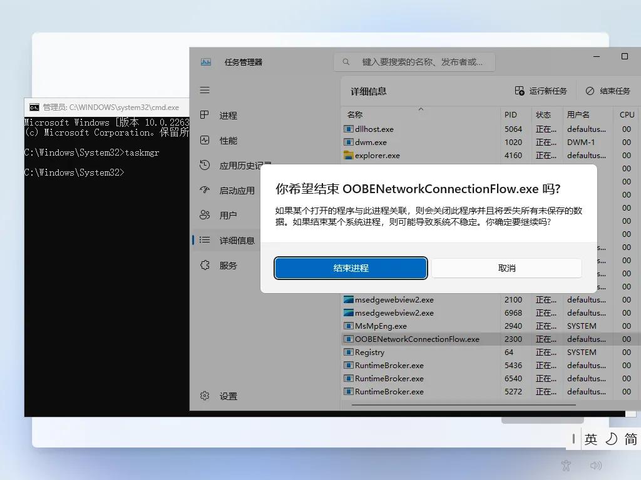Click the 性能 sidebar icon
This screenshot has height=480, width=641.
[x=205, y=141]
